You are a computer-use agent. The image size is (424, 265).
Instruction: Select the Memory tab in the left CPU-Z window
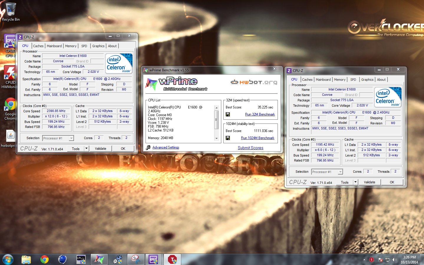click(71, 46)
